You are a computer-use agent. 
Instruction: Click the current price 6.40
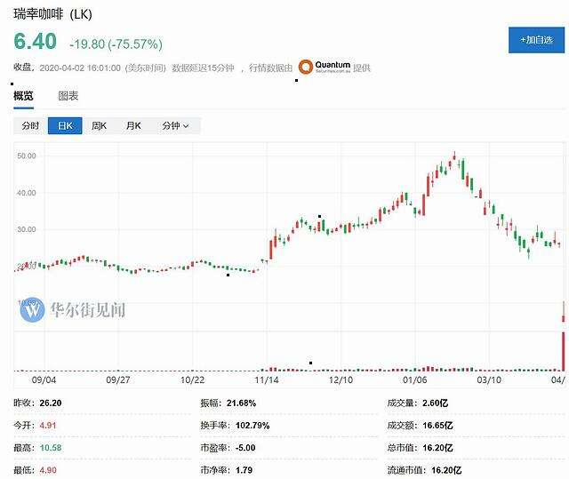click(36, 41)
